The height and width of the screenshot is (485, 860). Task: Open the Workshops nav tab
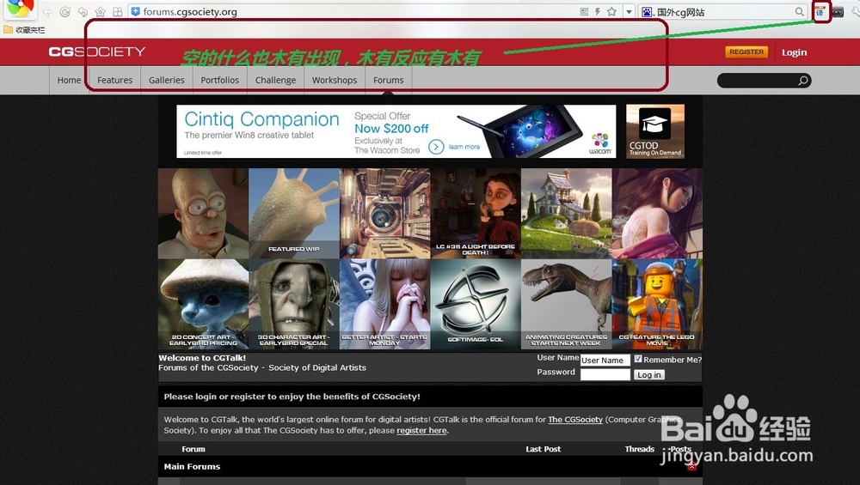[x=335, y=80]
